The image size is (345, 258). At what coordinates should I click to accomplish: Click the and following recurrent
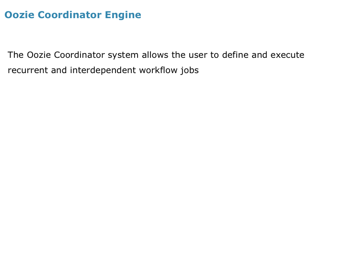59,70
